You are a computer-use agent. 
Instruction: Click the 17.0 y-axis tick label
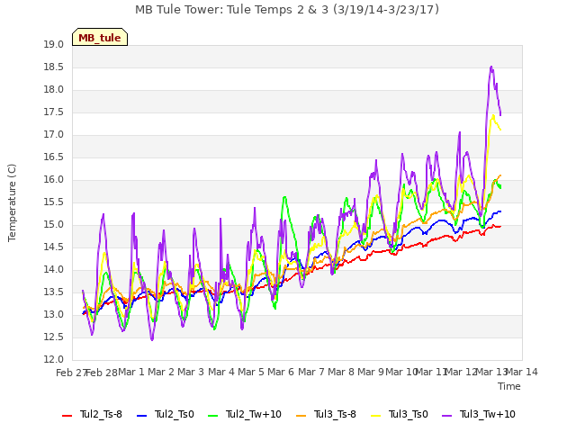54,135
